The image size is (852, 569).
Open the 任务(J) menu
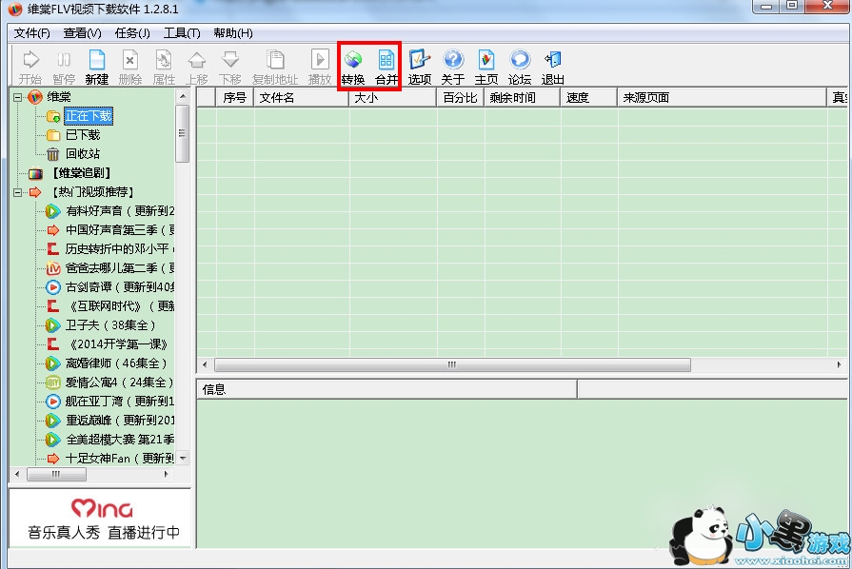coord(132,33)
